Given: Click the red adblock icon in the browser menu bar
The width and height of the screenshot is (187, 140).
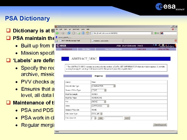Looking at the screenshot, I should click(173, 29).
